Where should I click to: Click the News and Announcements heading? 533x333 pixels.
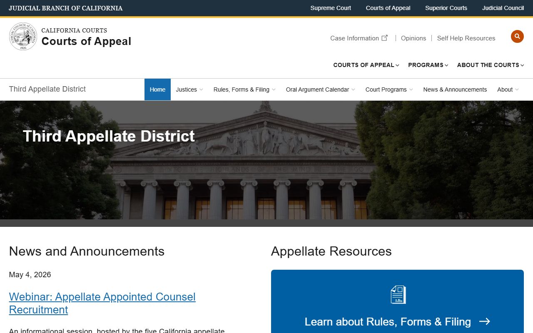(x=87, y=251)
